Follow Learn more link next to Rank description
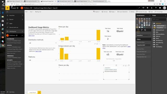Screen dimensions: 167x94 (x=129, y=46)
